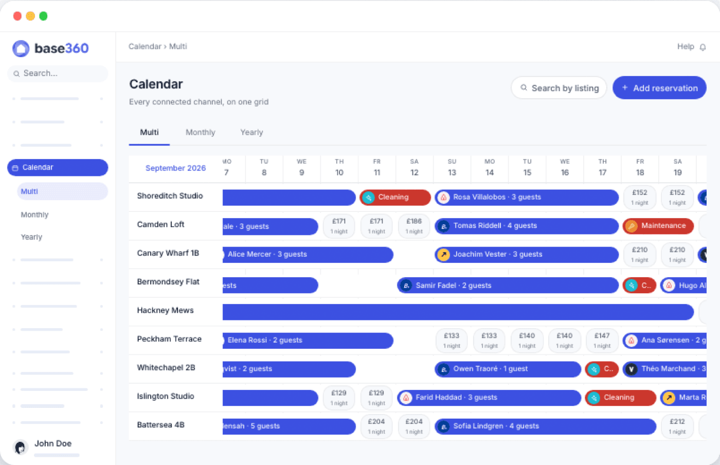Click the sidebar Search field
Viewport: 720px width, 465px height.
(x=58, y=74)
